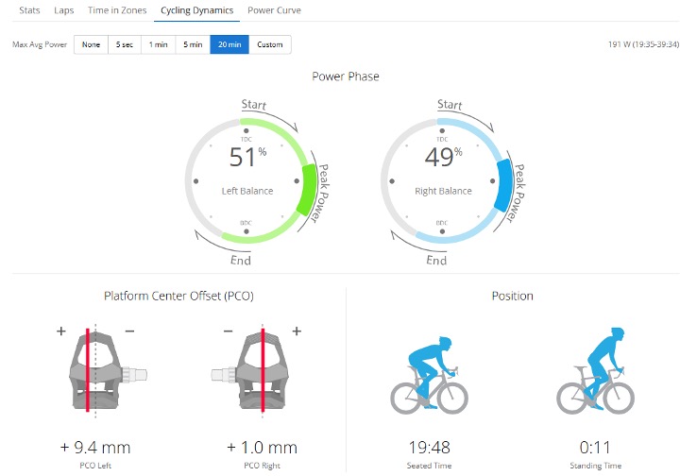Open the Stats tab
680x476 pixels.
(29, 9)
